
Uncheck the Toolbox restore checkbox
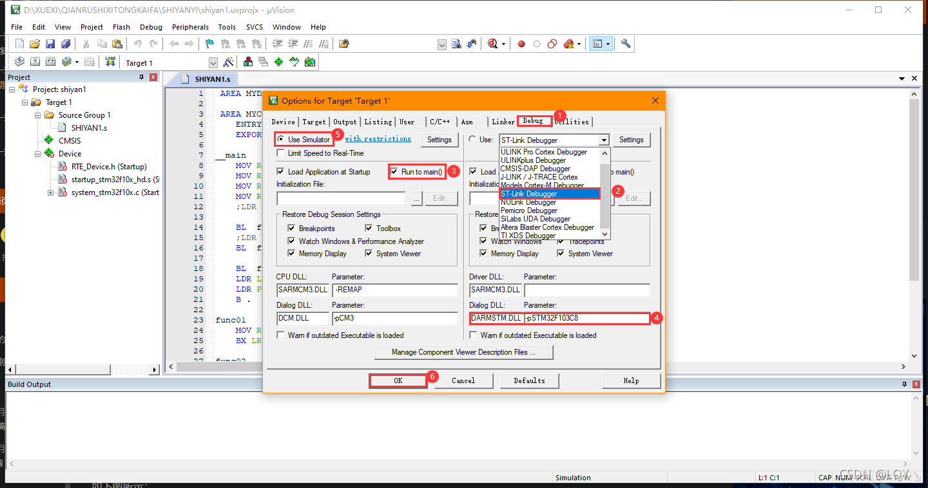coord(369,229)
